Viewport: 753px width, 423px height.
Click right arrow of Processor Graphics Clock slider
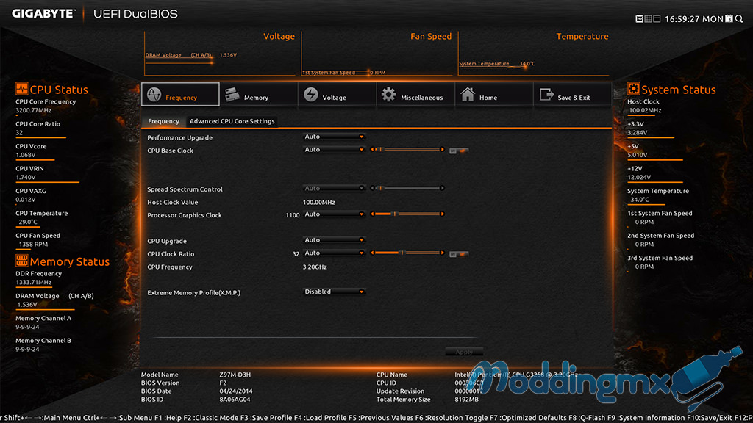442,214
